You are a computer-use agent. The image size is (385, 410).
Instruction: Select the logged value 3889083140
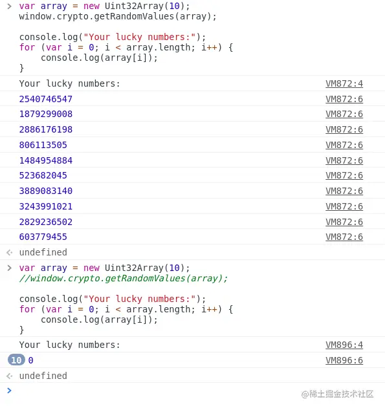(x=46, y=191)
